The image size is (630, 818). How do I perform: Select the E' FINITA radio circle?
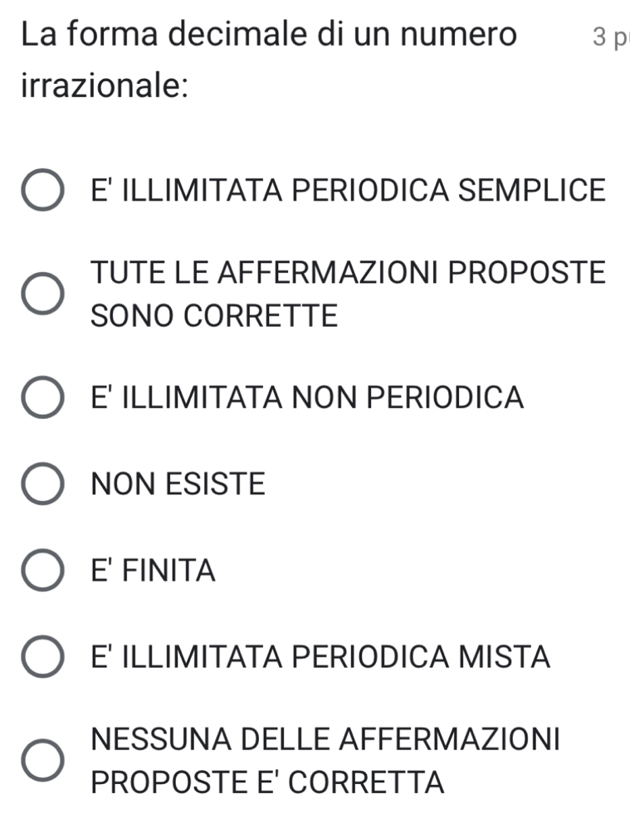coord(42,571)
